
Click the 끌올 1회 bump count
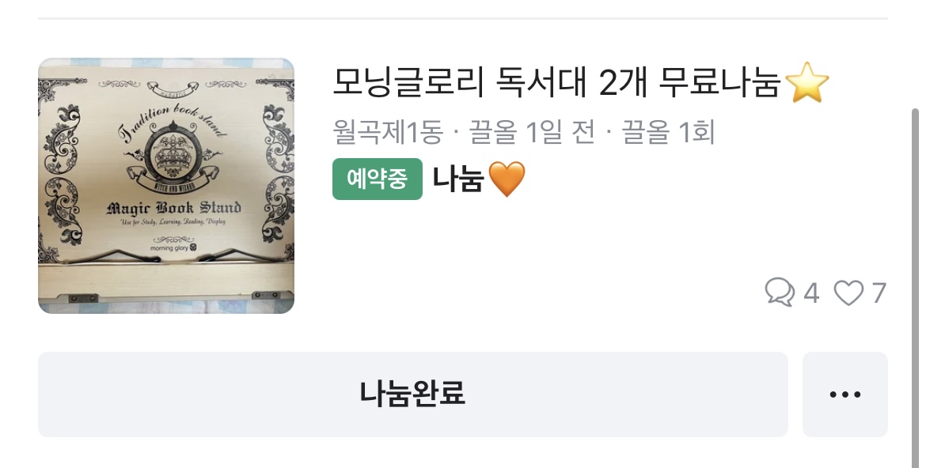[x=667, y=131]
